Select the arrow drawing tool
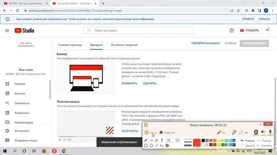This screenshot has width=277, height=155. click(x=151, y=140)
